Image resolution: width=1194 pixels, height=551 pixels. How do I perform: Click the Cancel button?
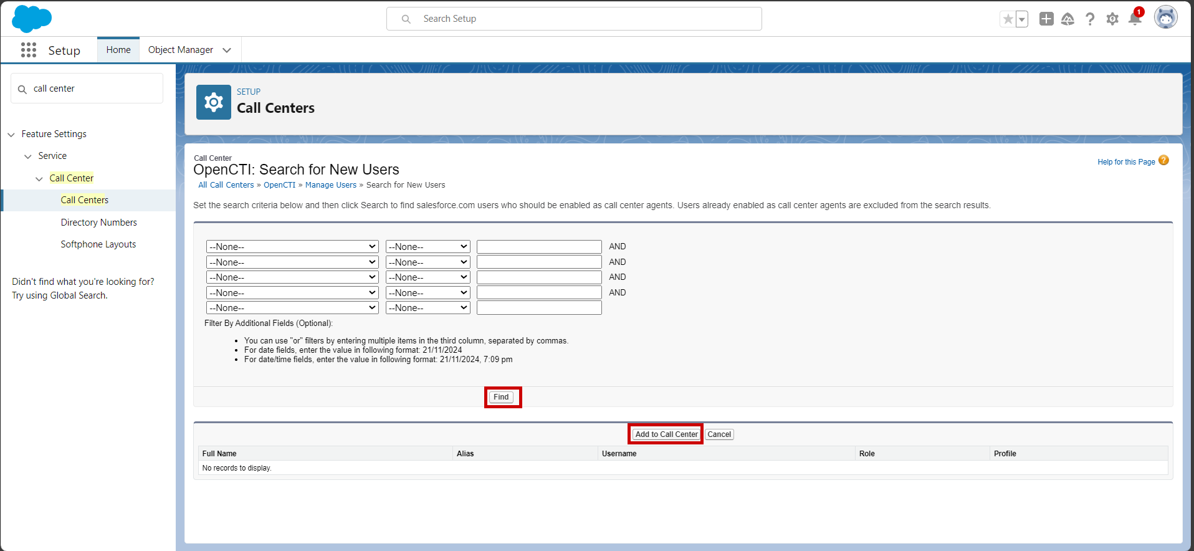719,434
